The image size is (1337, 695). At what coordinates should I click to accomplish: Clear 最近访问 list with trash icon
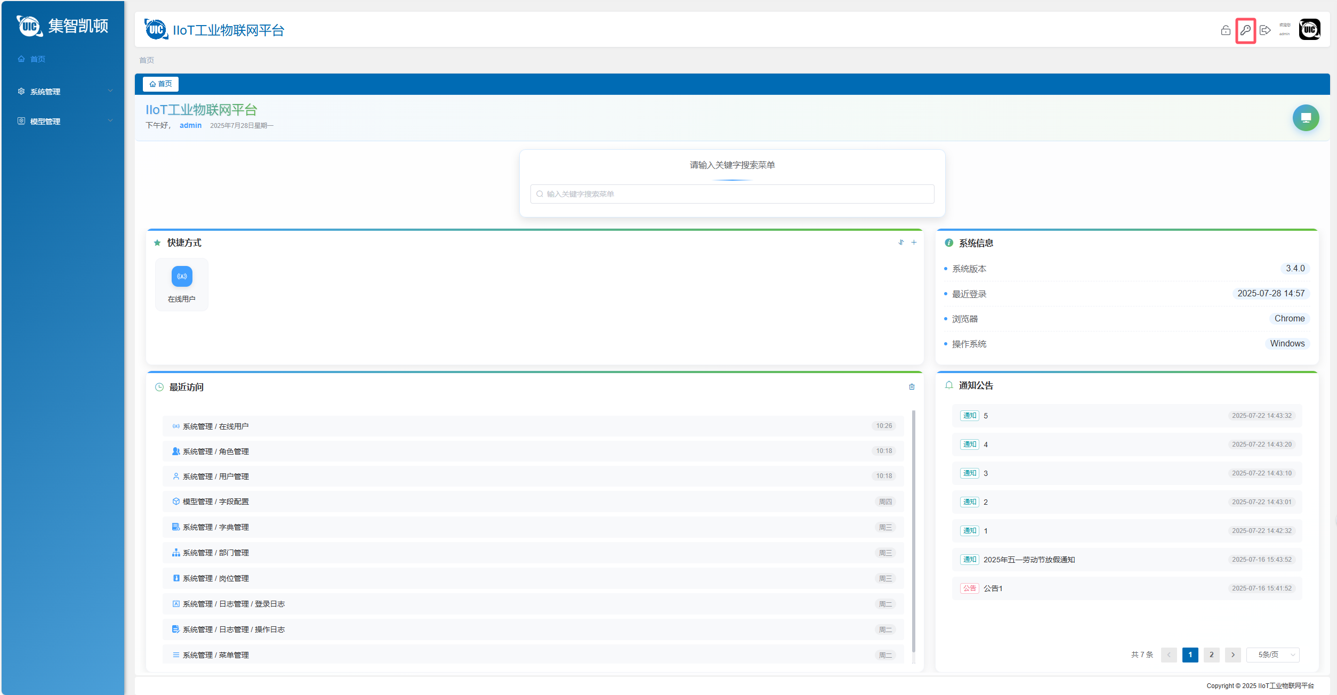912,387
